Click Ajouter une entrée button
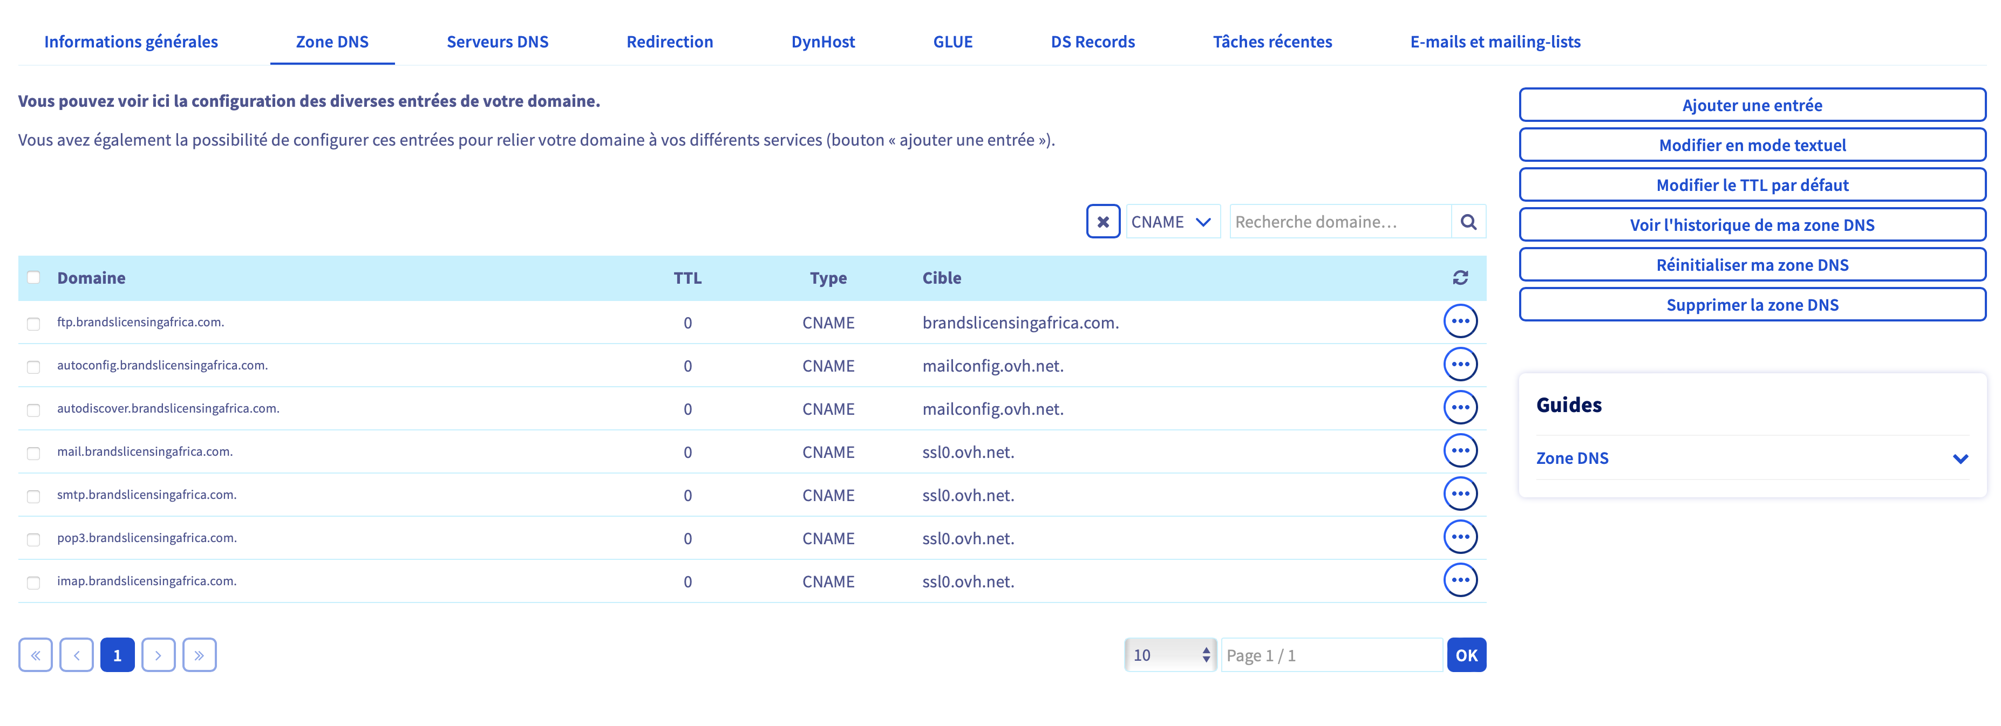The width and height of the screenshot is (2001, 726). point(1752,105)
